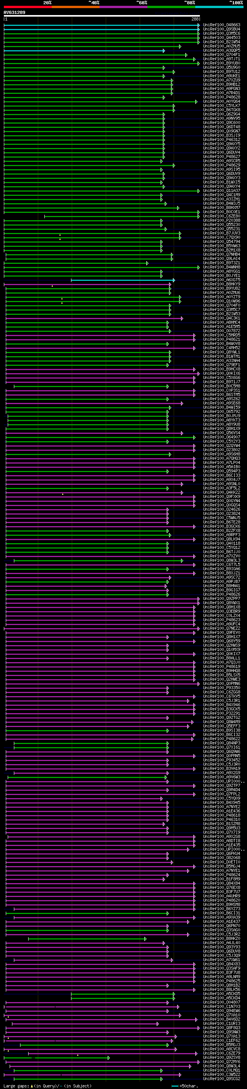Click the UniRef100_Q9ZSV8 label

[x=221, y=1057]
